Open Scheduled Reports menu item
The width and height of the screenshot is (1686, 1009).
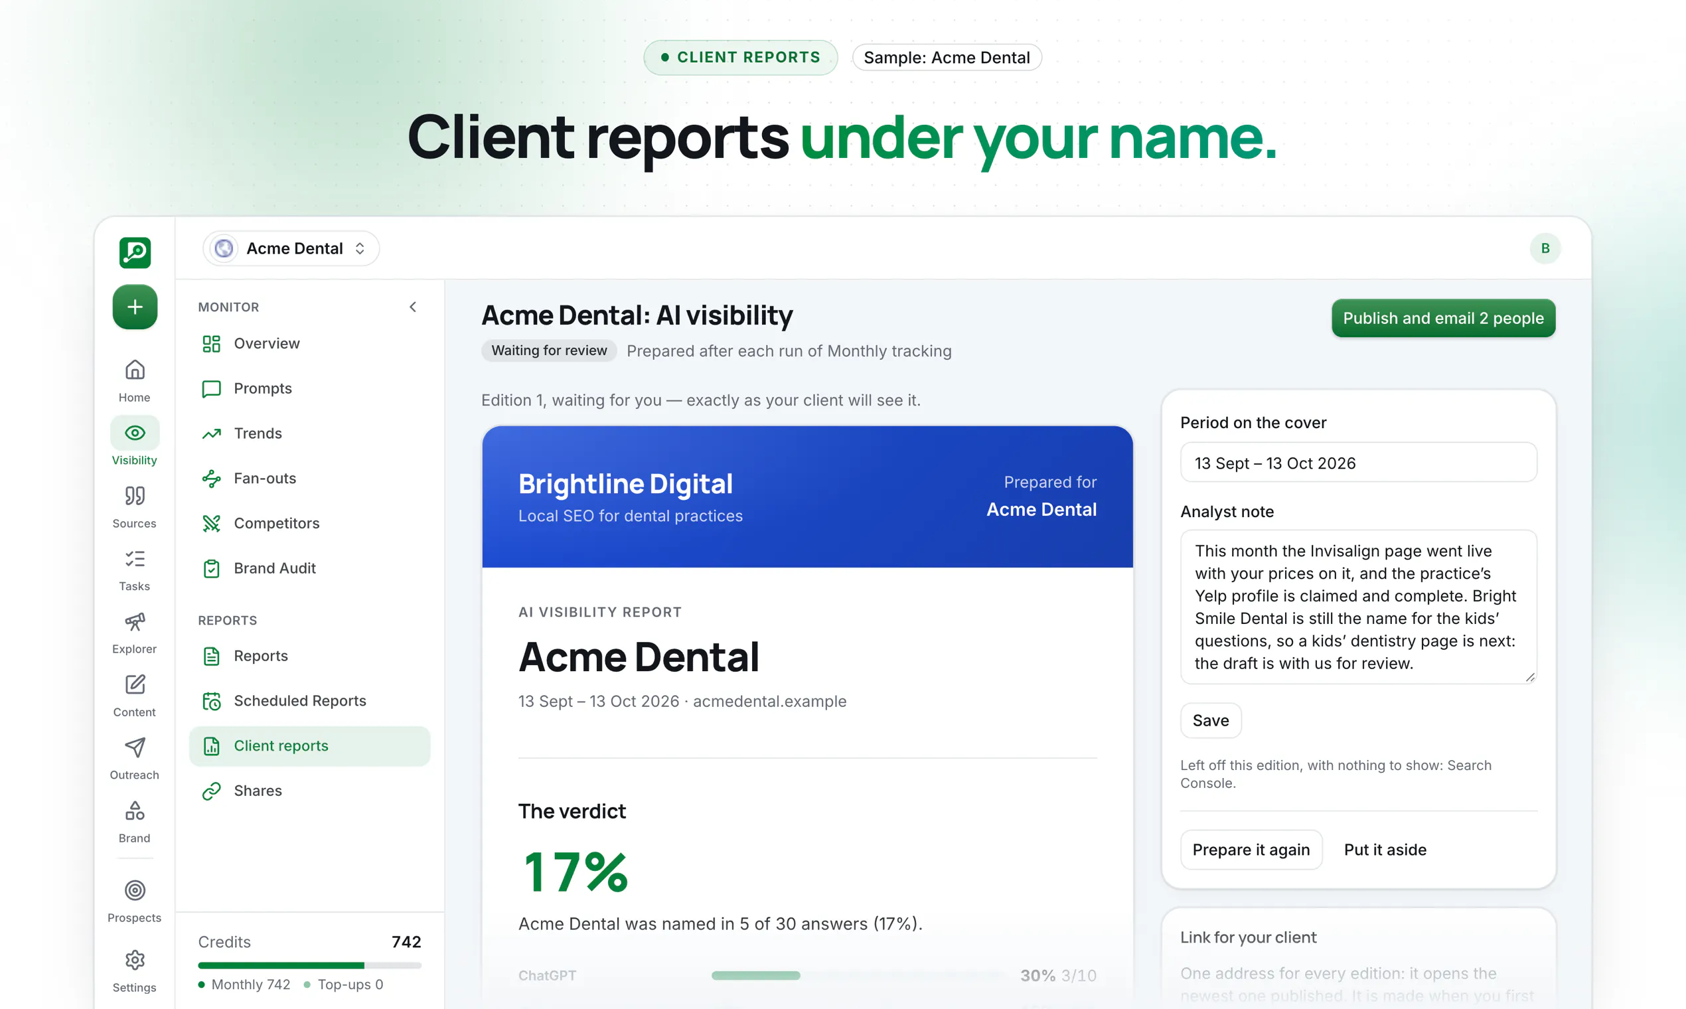pyautogui.click(x=309, y=700)
